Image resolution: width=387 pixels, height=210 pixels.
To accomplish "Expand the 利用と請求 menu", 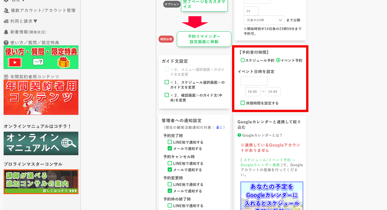I will [x=24, y=21].
